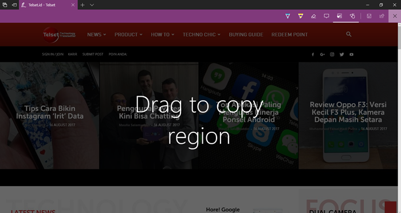The height and width of the screenshot is (213, 401).
Task: Open Telset's YouTube icon
Action: [x=351, y=54]
